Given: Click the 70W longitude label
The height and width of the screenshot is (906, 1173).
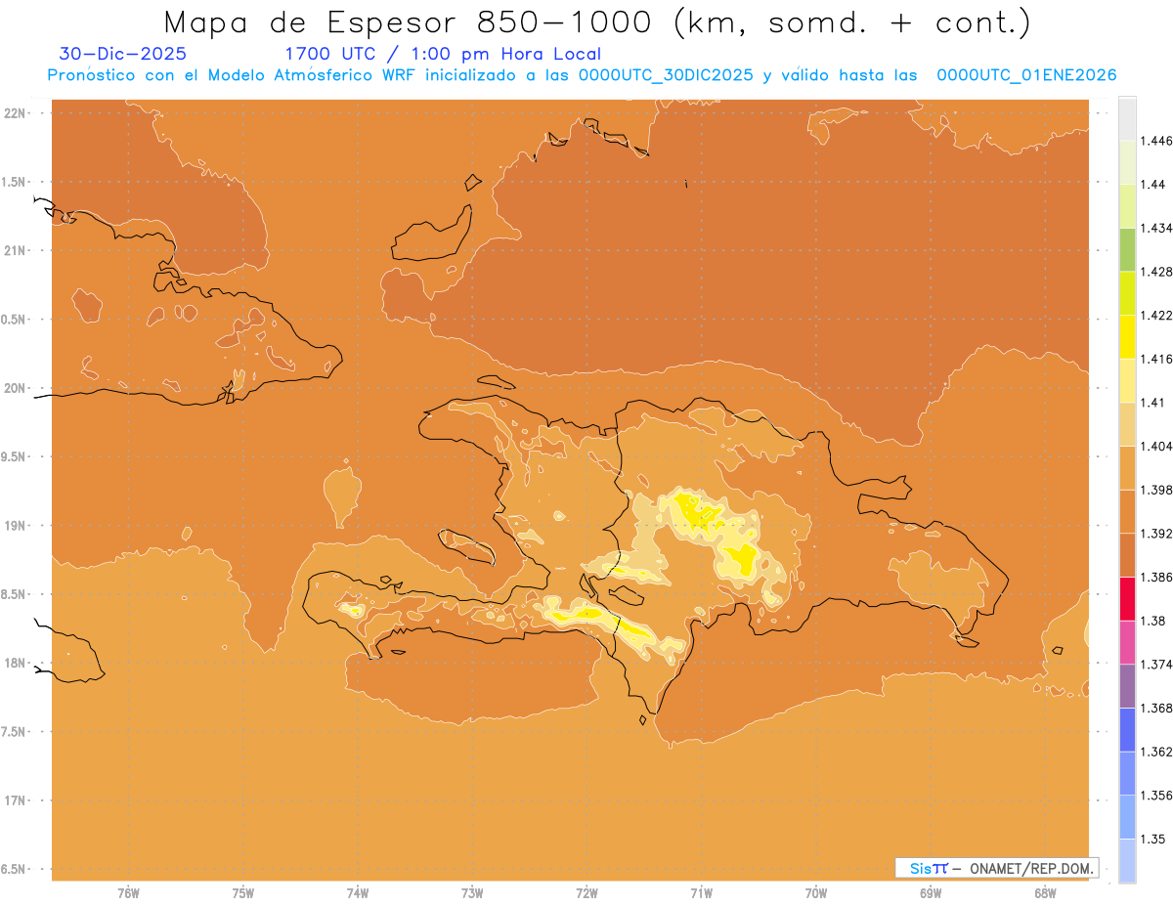Looking at the screenshot, I should click(815, 893).
